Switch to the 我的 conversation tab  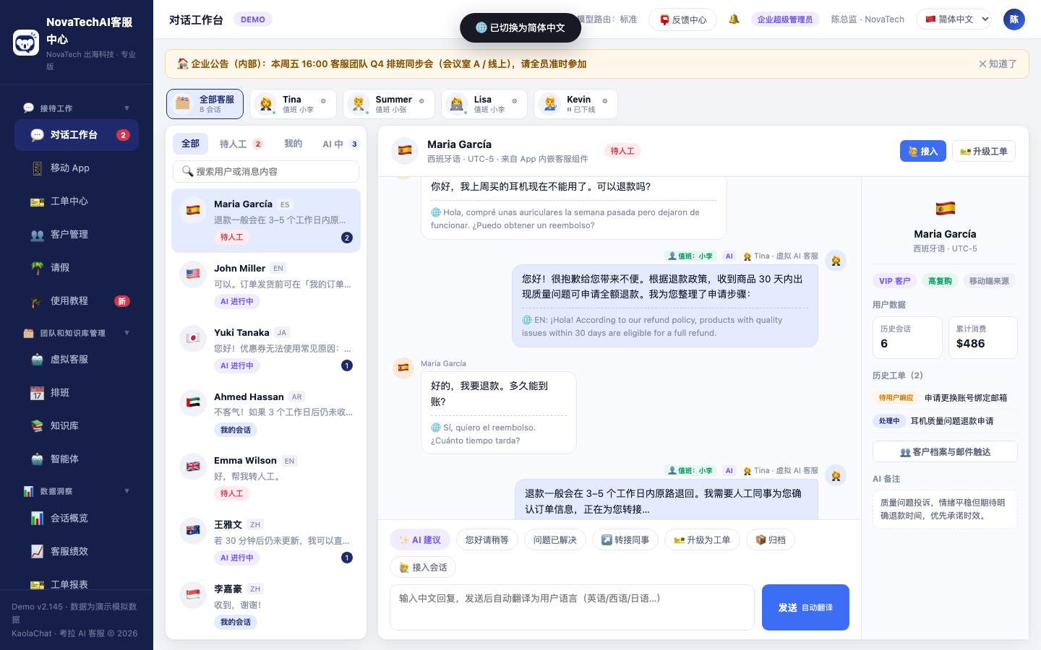point(293,144)
